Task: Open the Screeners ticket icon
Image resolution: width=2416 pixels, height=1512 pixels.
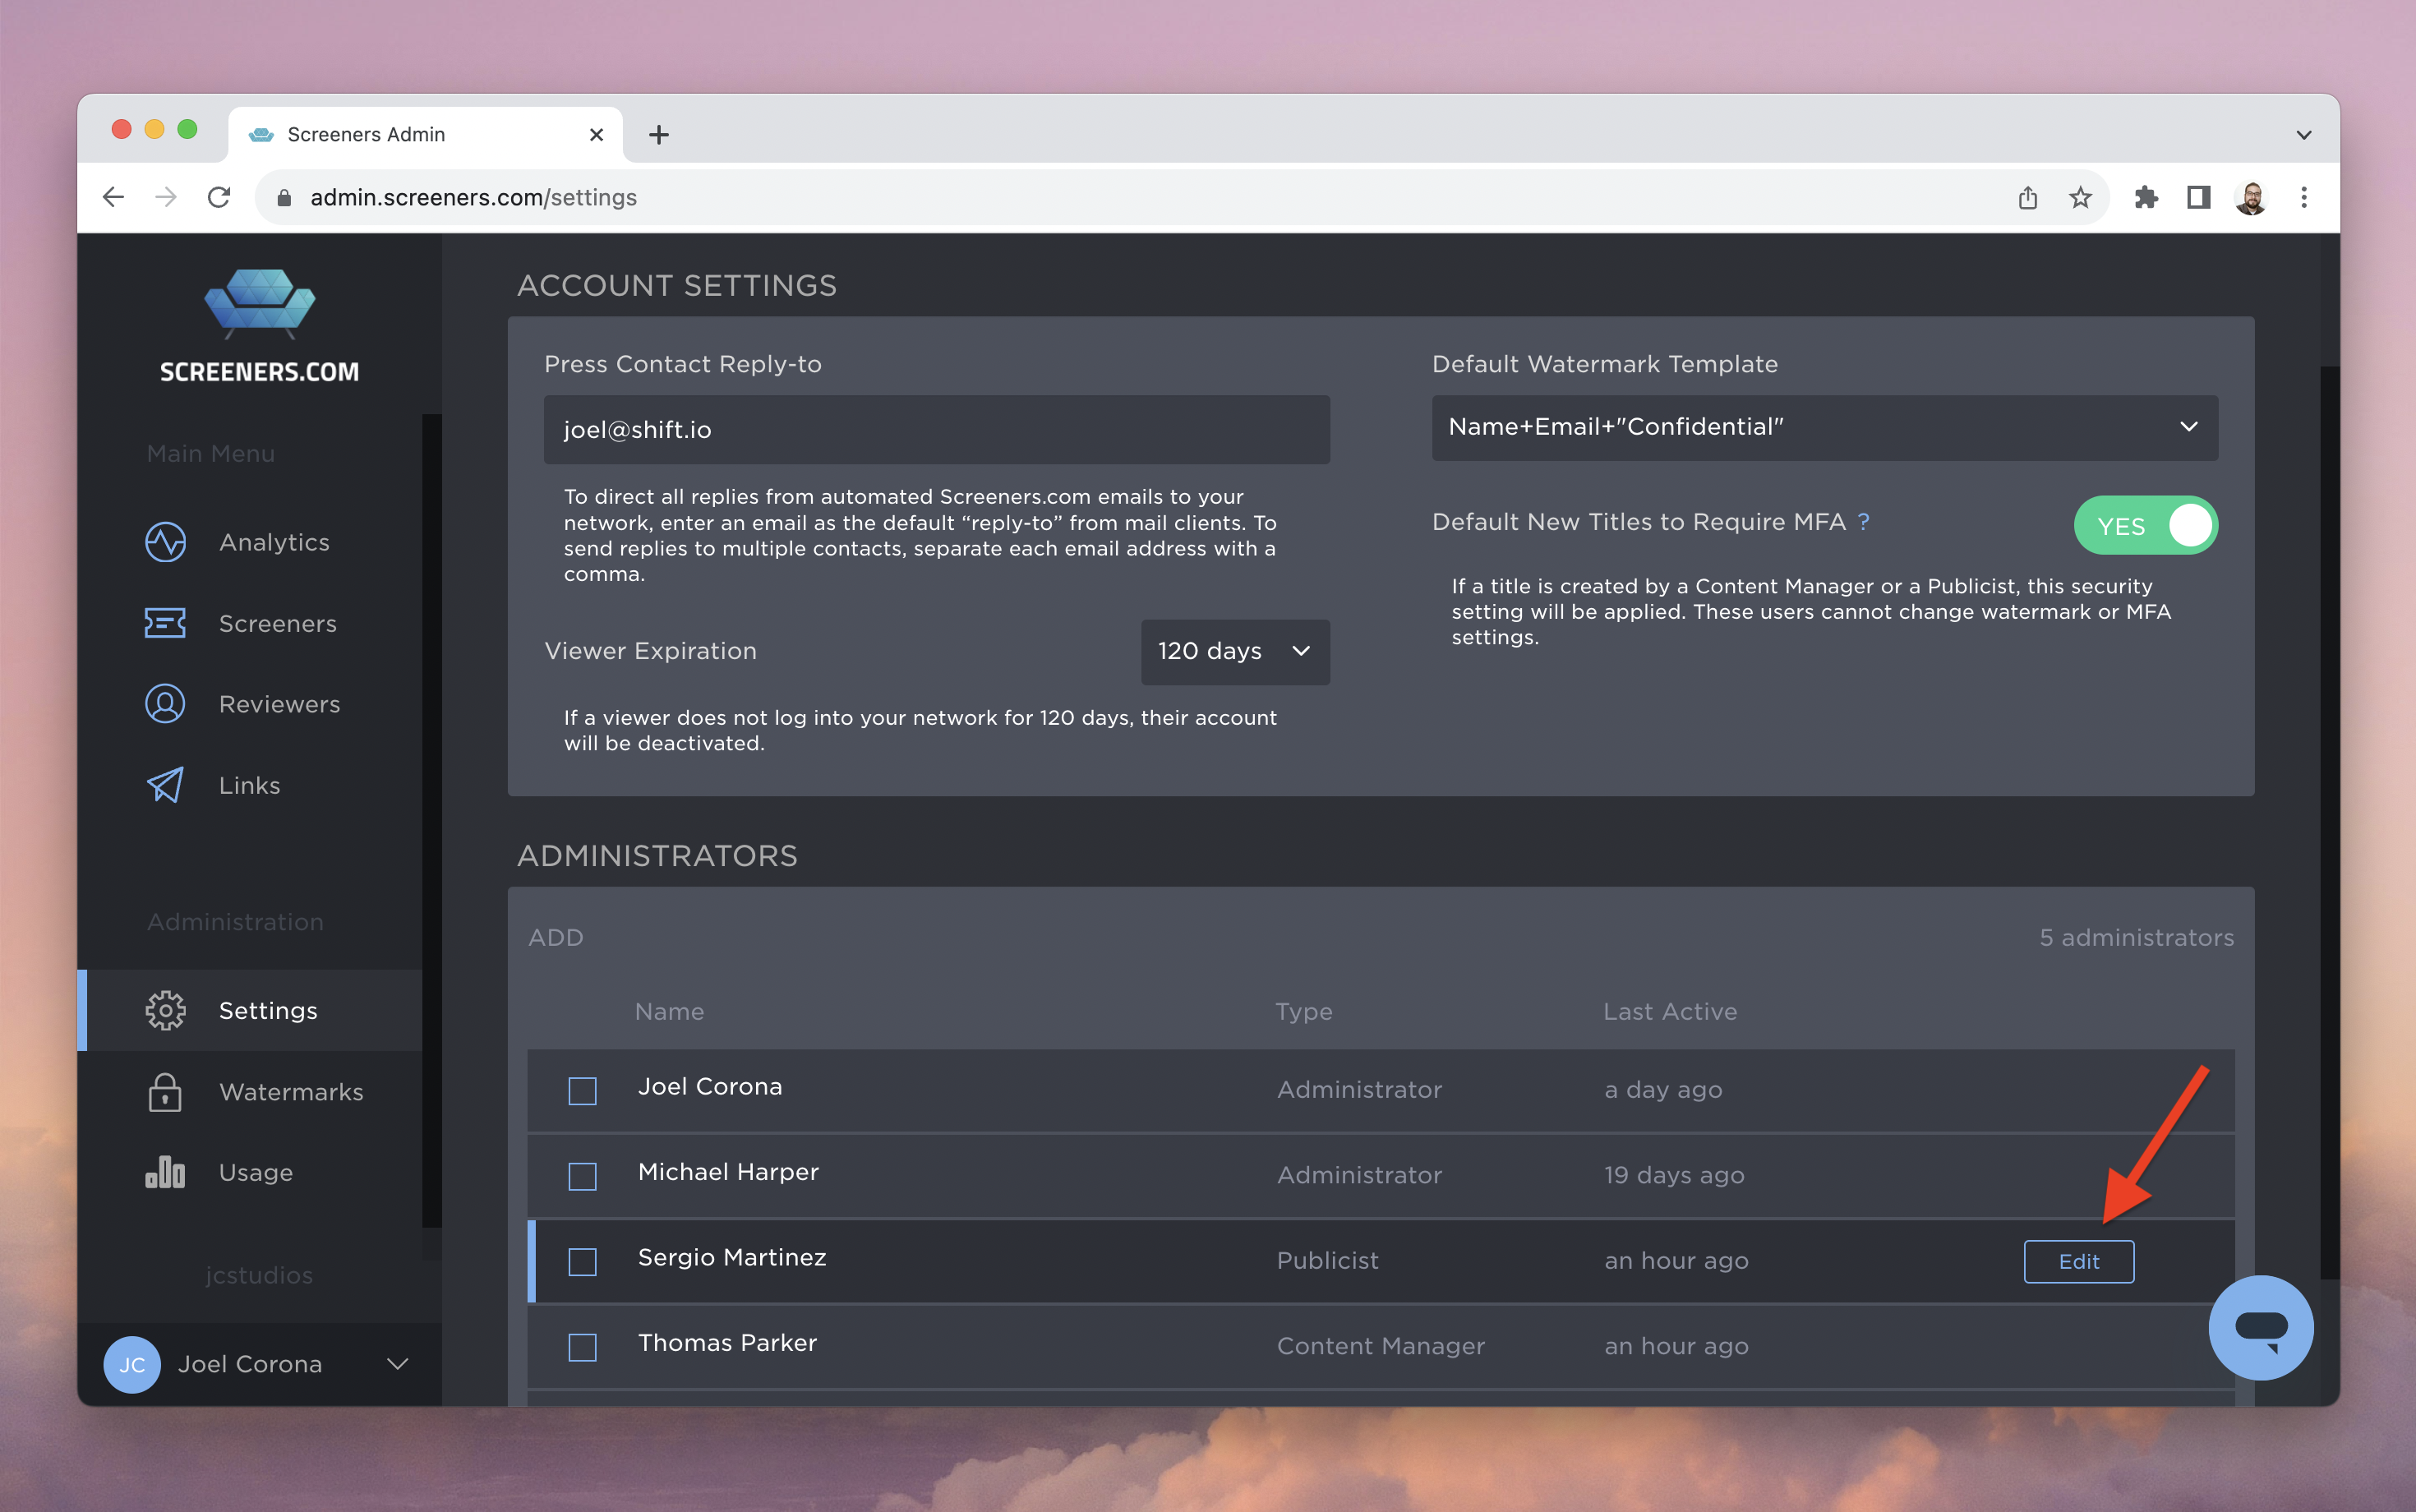Action: coord(165,623)
